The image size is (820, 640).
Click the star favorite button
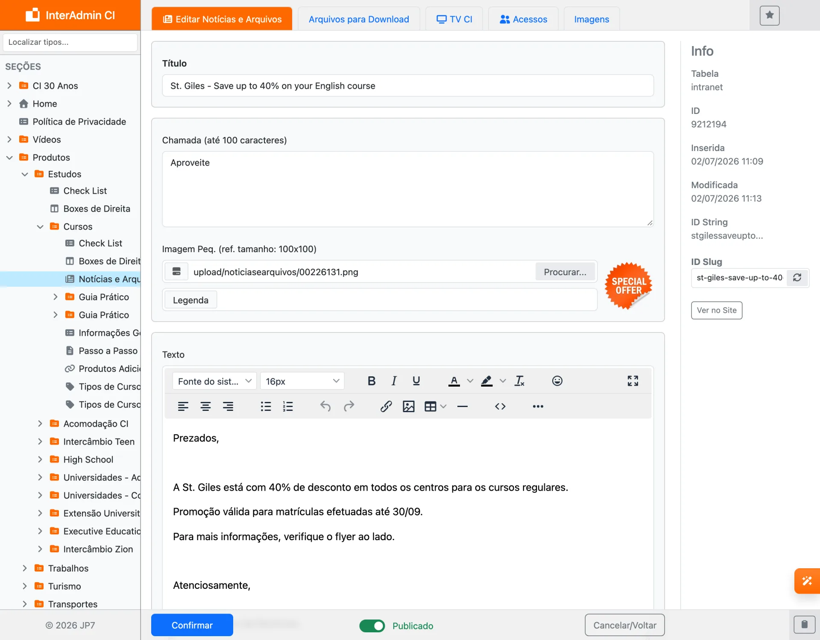point(770,16)
